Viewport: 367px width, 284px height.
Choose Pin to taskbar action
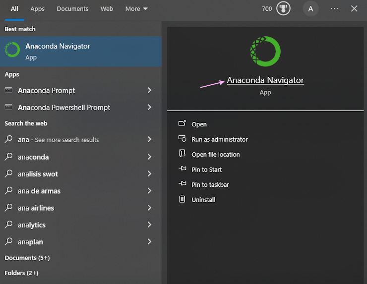(x=210, y=184)
